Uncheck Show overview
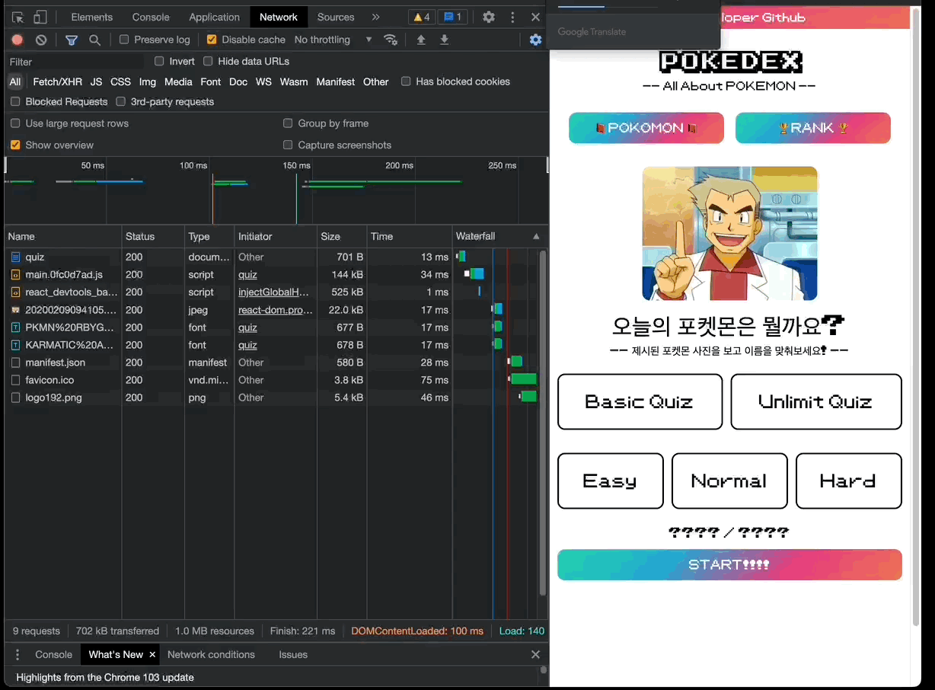Image resolution: width=935 pixels, height=690 pixels. (15, 145)
